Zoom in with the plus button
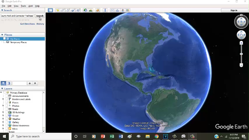The height and width of the screenshot is (140, 249). click(x=241, y=43)
